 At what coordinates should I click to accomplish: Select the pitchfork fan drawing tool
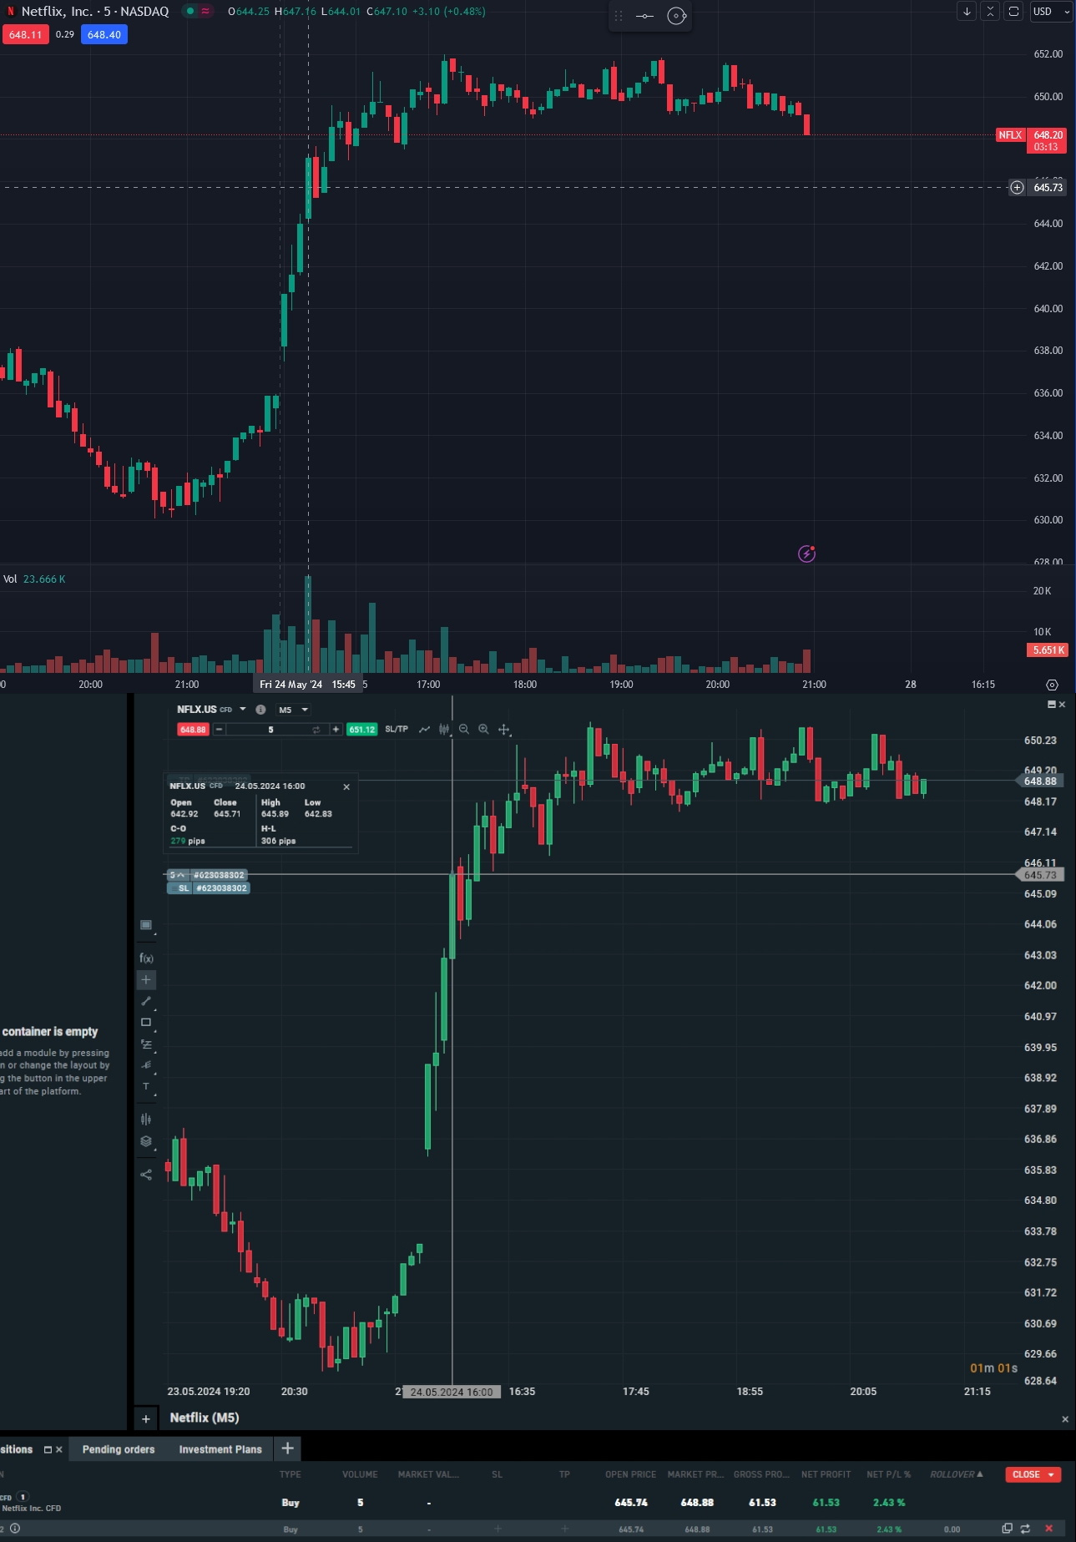coord(146,1065)
